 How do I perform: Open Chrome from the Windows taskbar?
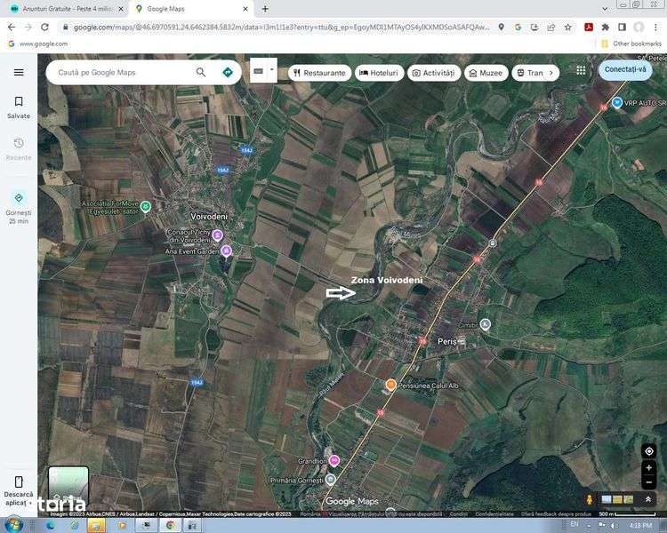click(x=171, y=526)
